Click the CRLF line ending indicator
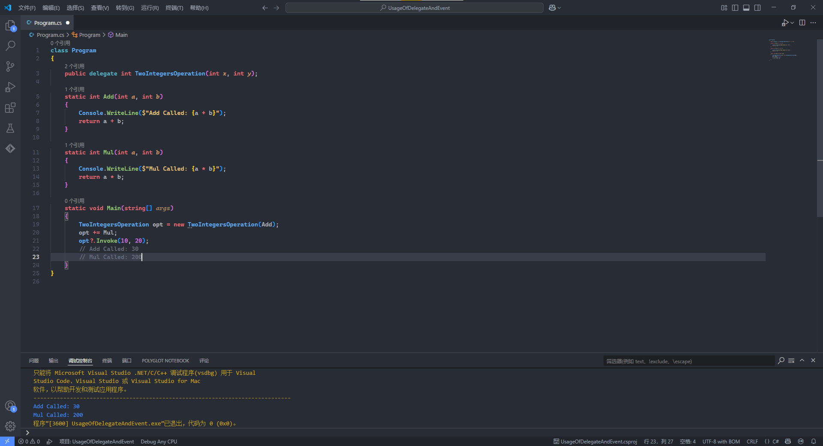 coord(752,441)
